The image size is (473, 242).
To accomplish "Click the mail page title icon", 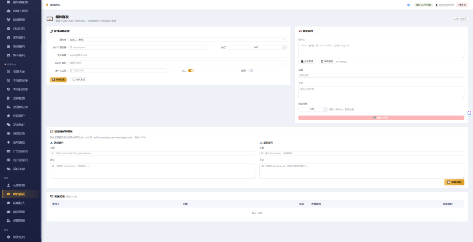I will pos(50,19).
